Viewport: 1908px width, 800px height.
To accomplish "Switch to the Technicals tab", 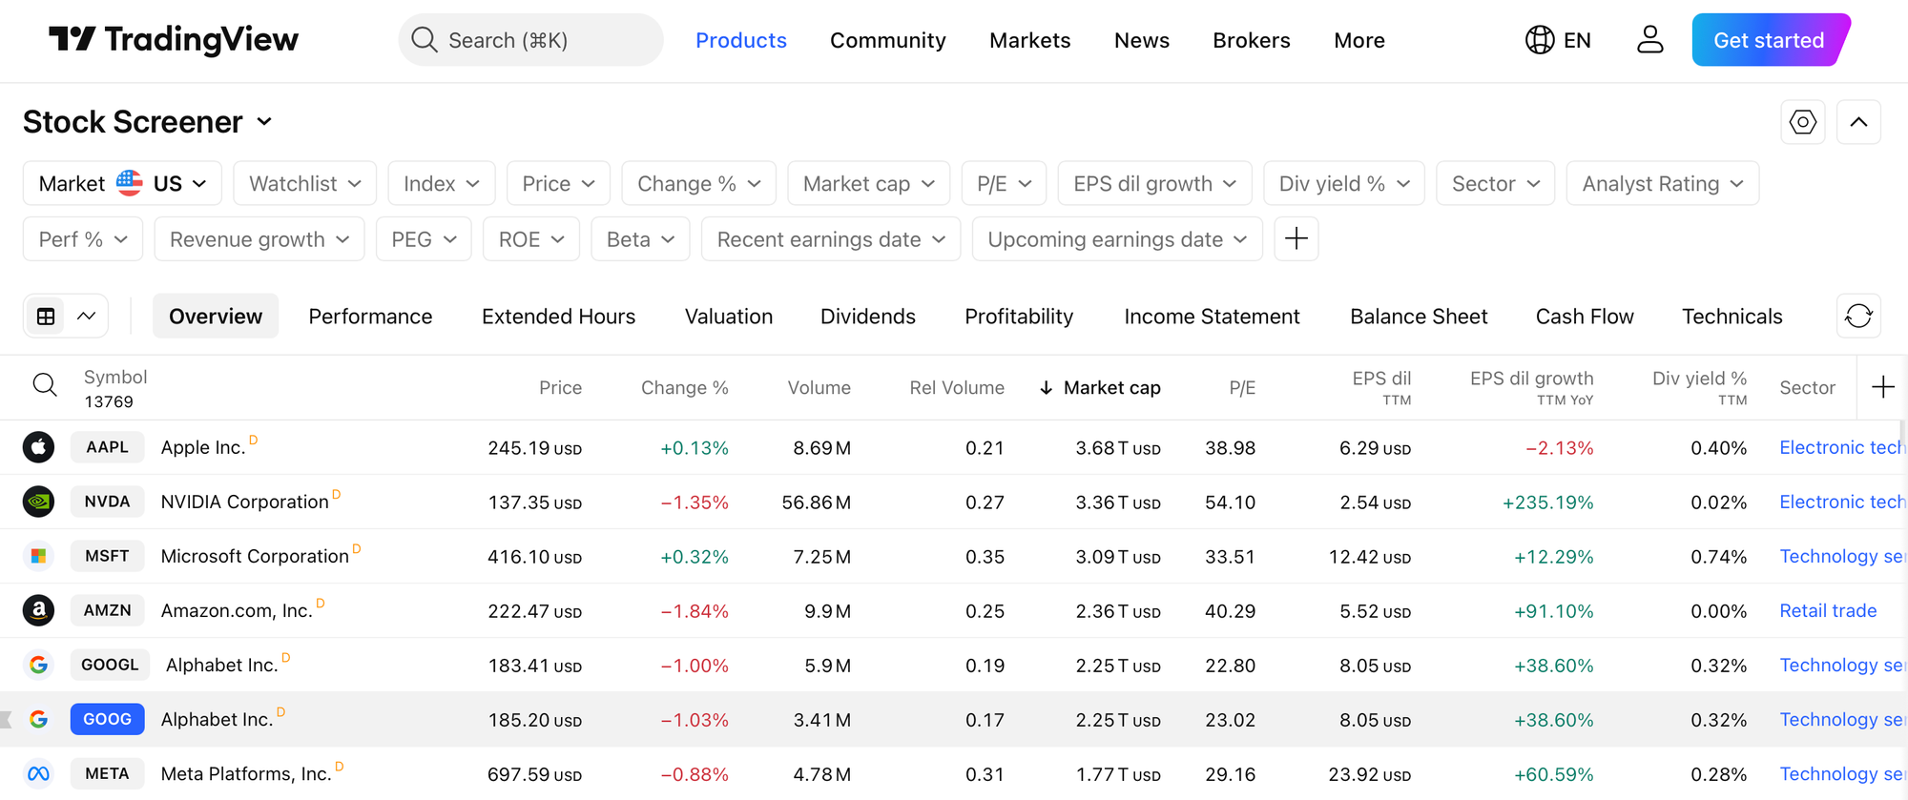I will 1732,316.
